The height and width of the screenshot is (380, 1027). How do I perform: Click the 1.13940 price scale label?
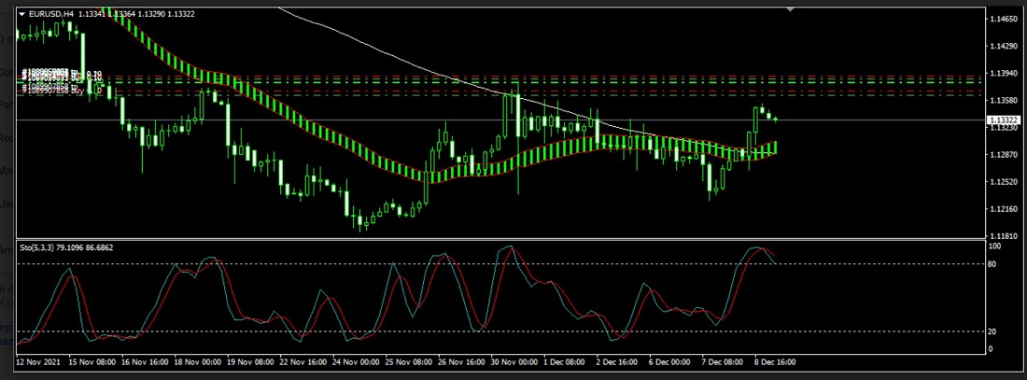pos(1005,73)
